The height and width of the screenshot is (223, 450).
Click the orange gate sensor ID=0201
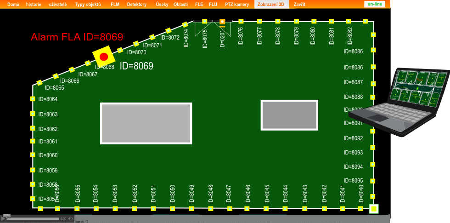(222, 22)
